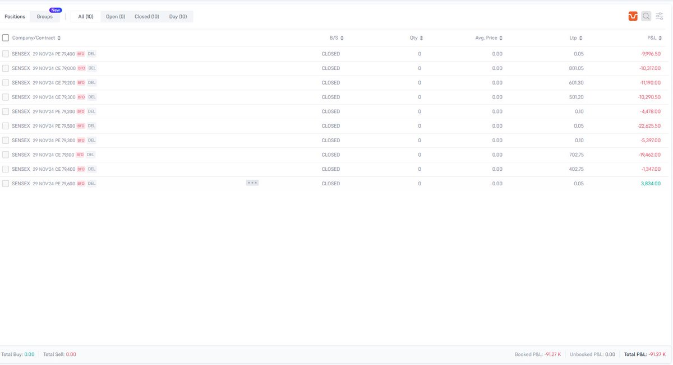The height and width of the screenshot is (365, 673).
Task: Check the SENSEX PE 79,200 row checkbox
Action: pos(6,111)
